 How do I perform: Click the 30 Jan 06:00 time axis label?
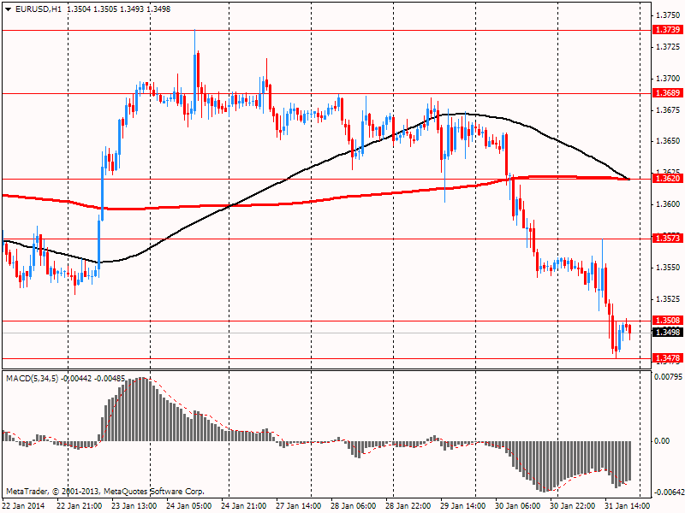[518, 506]
